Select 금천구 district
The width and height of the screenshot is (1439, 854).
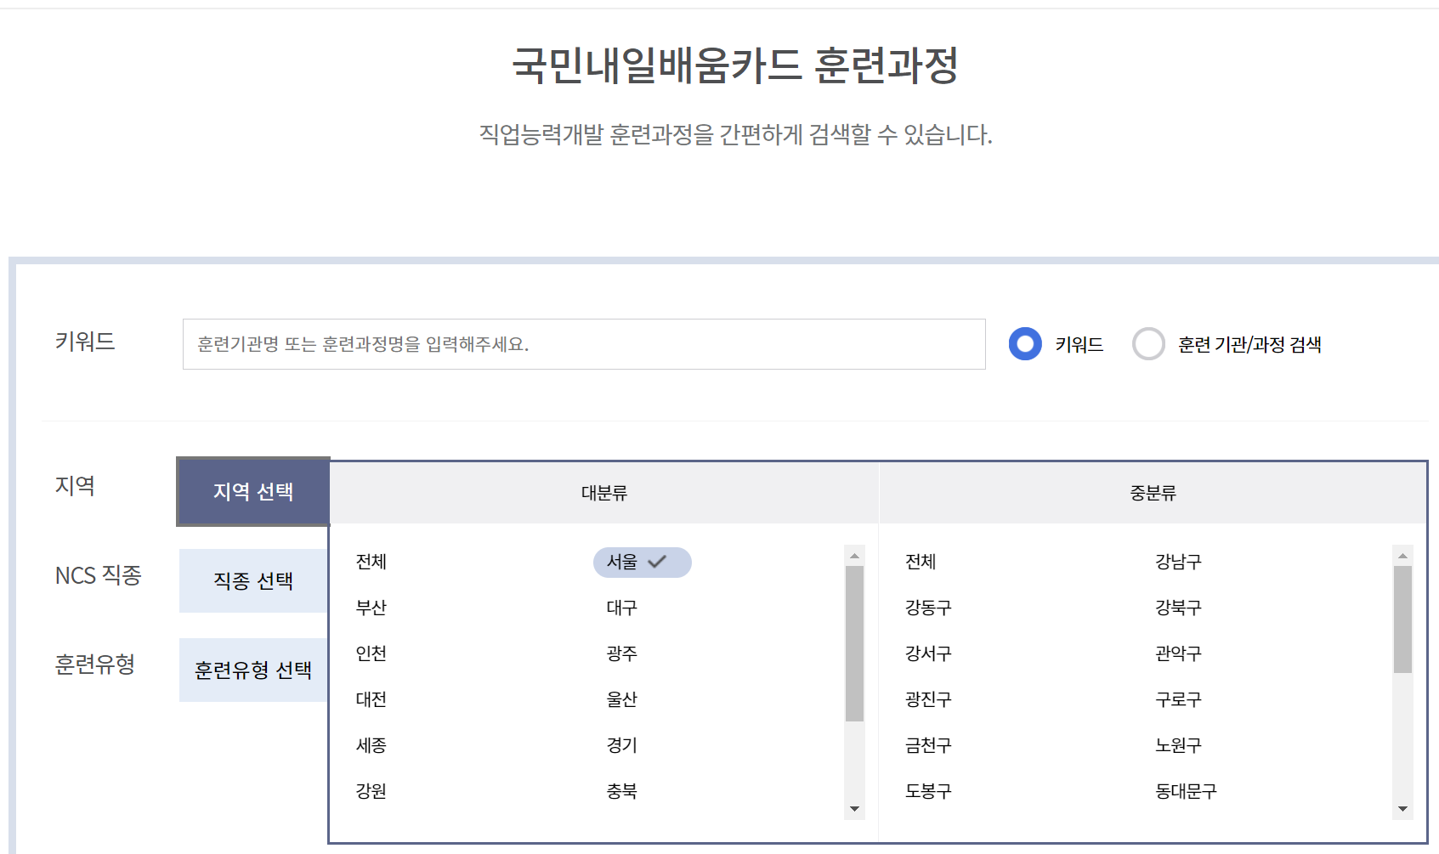pyautogui.click(x=928, y=745)
